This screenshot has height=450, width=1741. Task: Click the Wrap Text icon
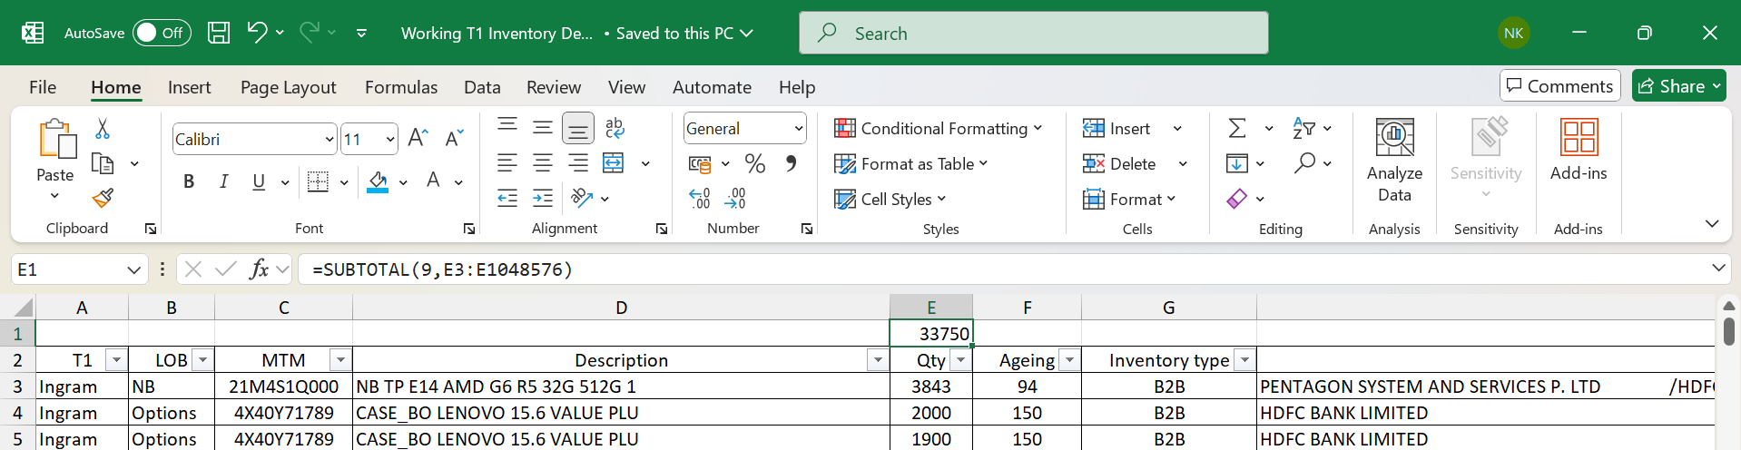(615, 128)
